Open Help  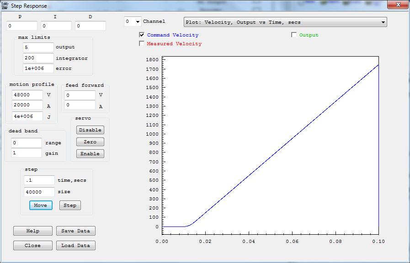coord(32,231)
